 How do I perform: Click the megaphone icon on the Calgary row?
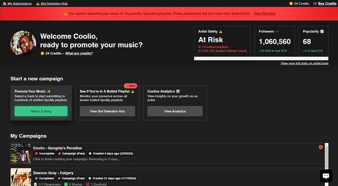point(59,178)
